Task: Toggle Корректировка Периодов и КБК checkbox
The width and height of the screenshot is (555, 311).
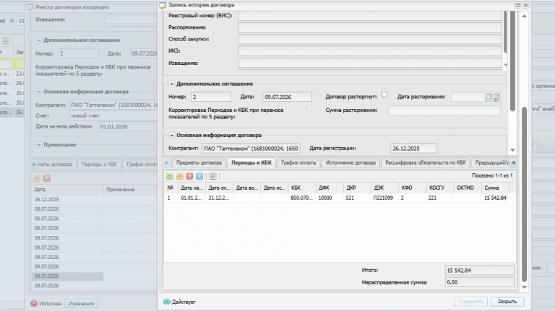Action: pyautogui.click(x=309, y=108)
